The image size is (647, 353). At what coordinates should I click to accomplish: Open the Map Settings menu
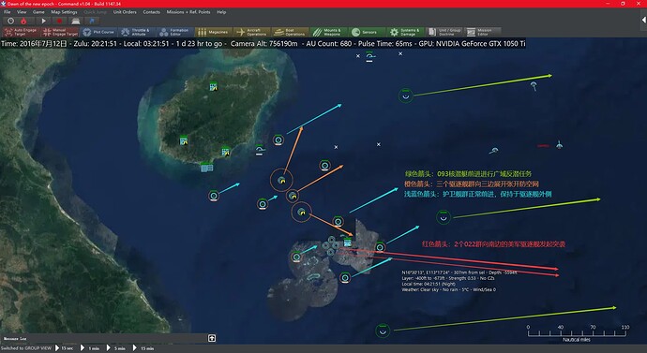[x=64, y=12]
